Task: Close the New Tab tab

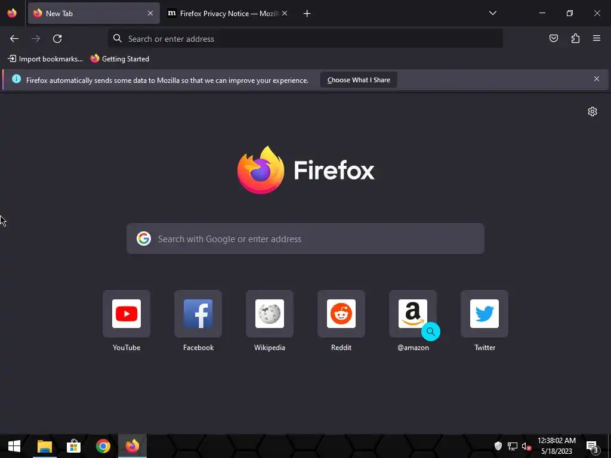Action: click(150, 13)
